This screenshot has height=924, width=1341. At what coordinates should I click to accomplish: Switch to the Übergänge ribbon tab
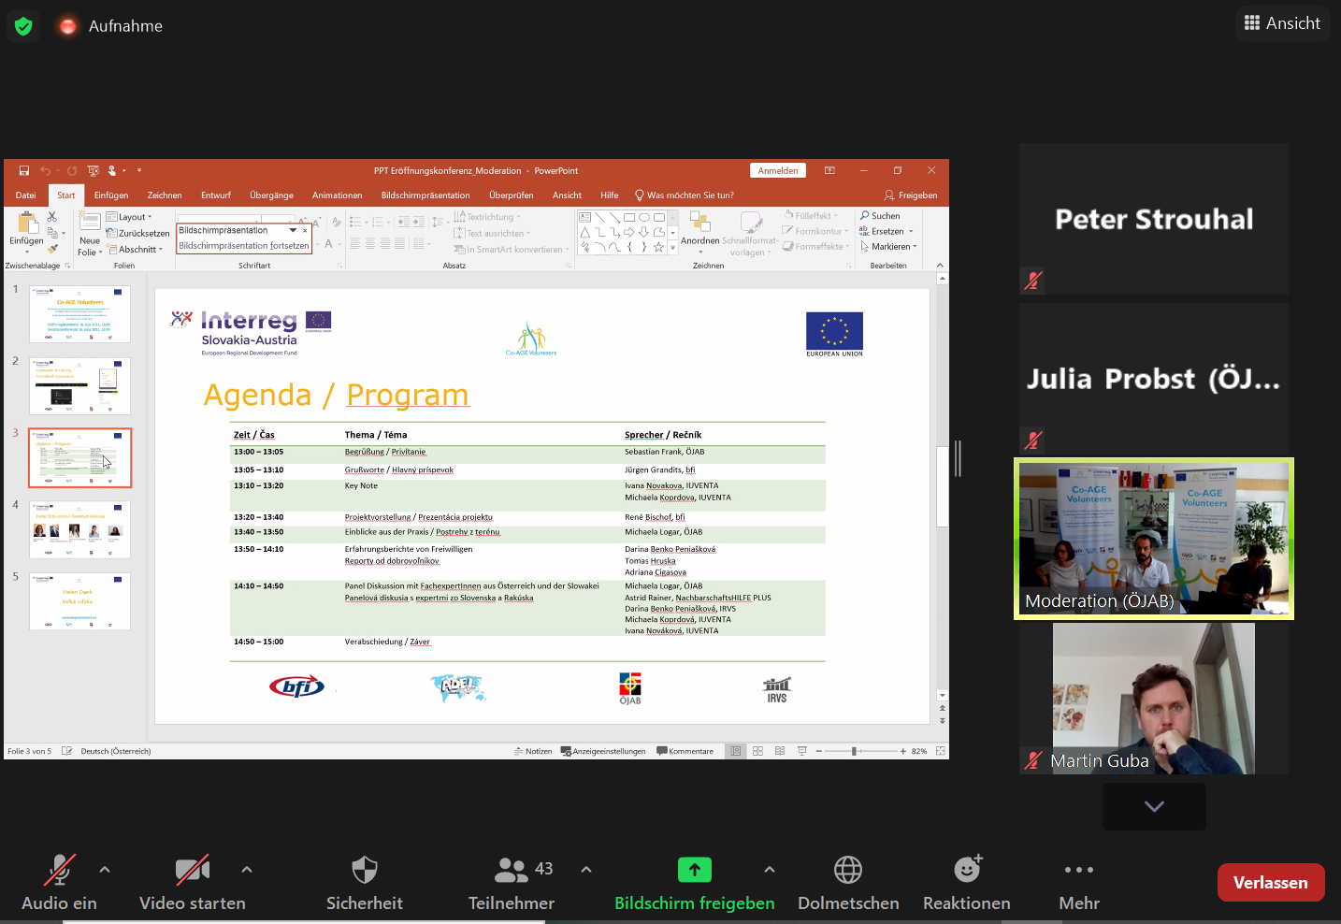pyautogui.click(x=271, y=195)
